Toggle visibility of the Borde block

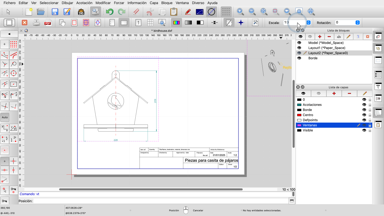tap(299, 58)
